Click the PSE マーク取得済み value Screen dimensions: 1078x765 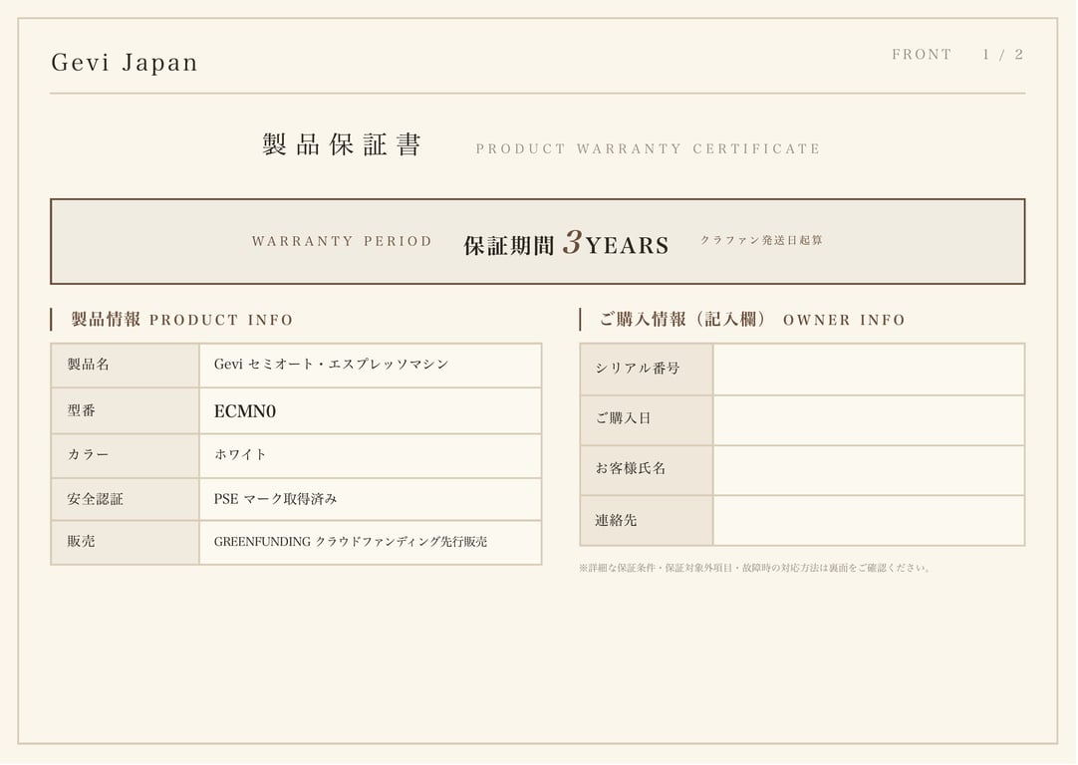(x=276, y=499)
